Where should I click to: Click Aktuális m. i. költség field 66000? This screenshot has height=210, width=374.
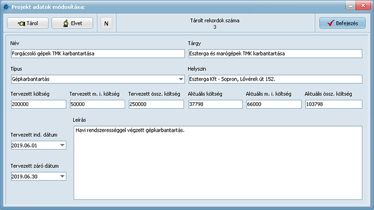click(274, 104)
